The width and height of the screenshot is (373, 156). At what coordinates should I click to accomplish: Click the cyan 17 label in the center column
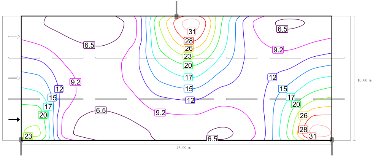pyautogui.click(x=189, y=78)
